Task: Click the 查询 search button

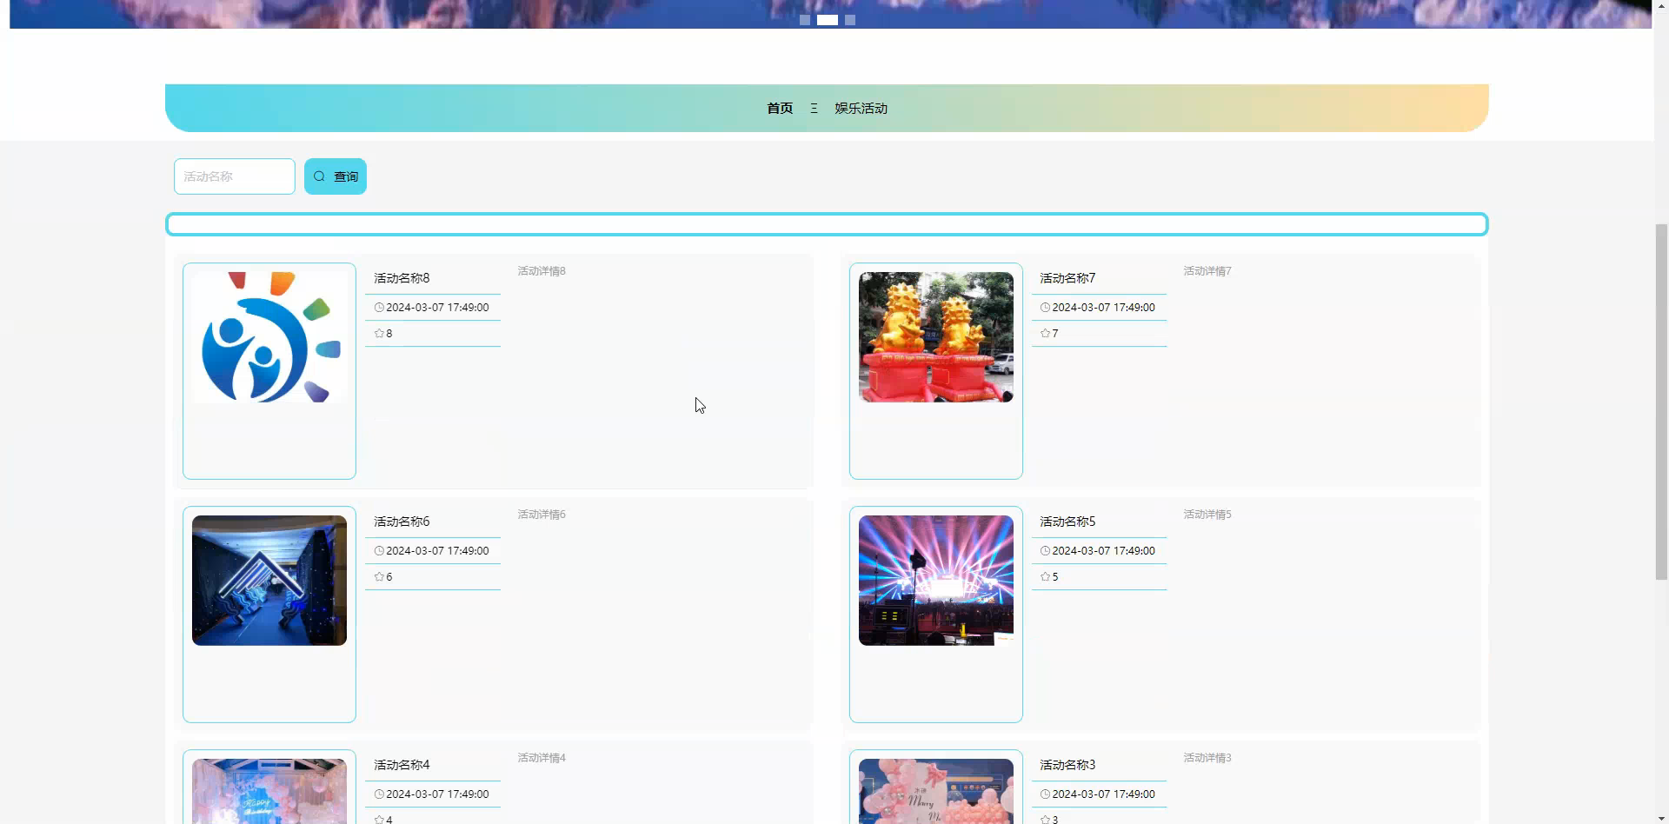Action: click(336, 176)
